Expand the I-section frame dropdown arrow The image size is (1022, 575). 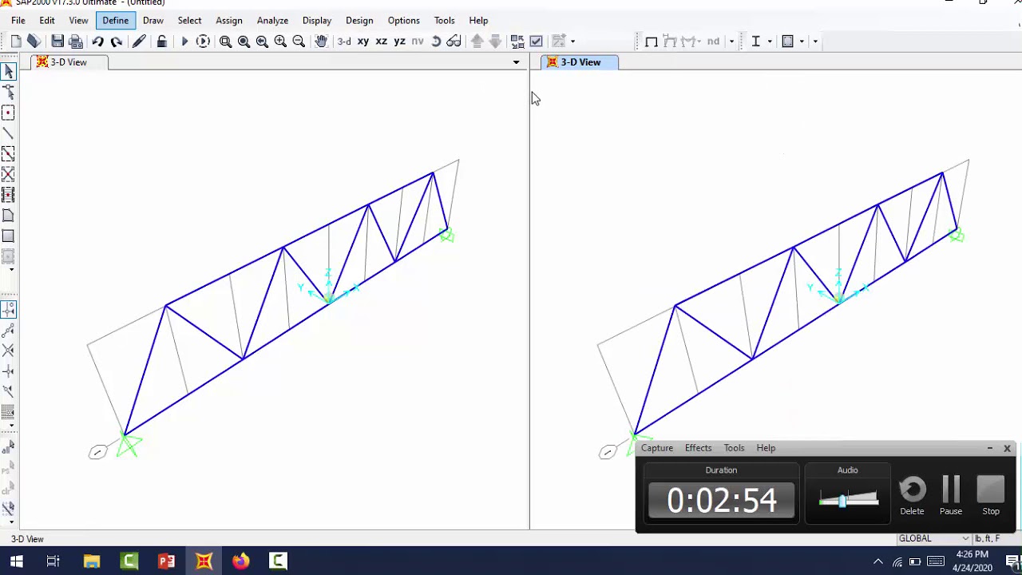tap(770, 42)
